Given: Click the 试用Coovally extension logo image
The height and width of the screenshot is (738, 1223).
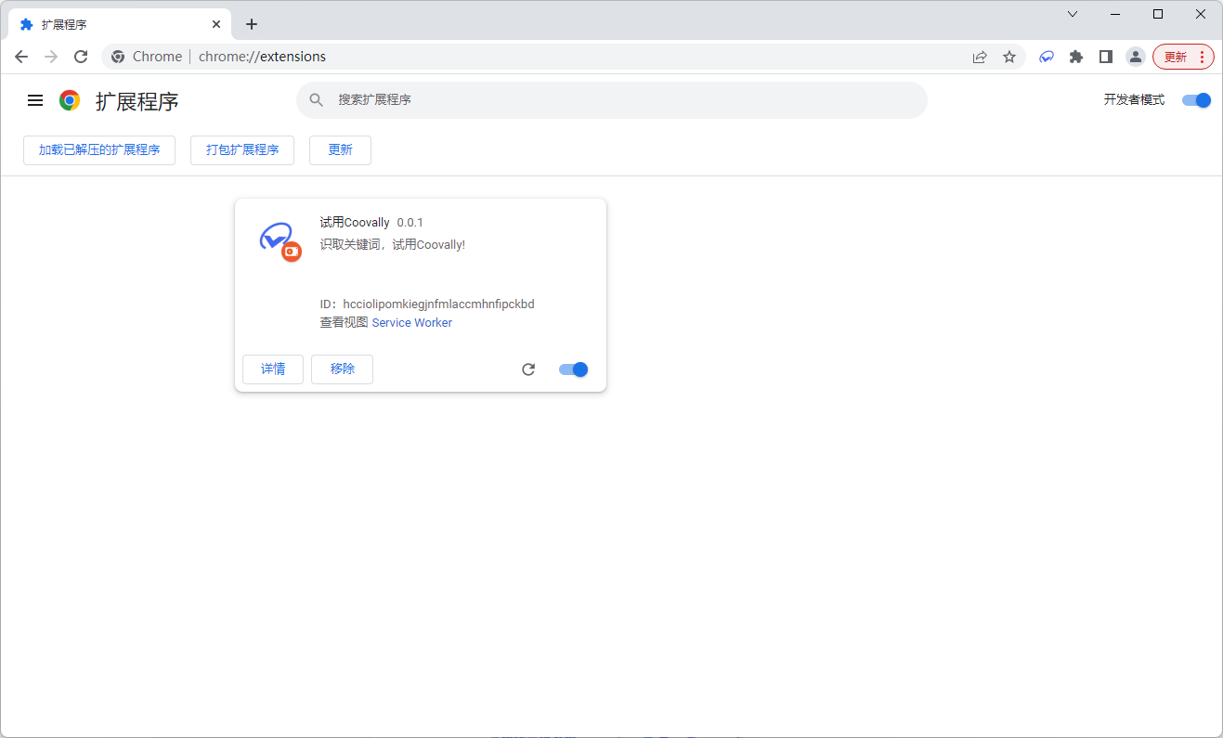Looking at the screenshot, I should 280,240.
